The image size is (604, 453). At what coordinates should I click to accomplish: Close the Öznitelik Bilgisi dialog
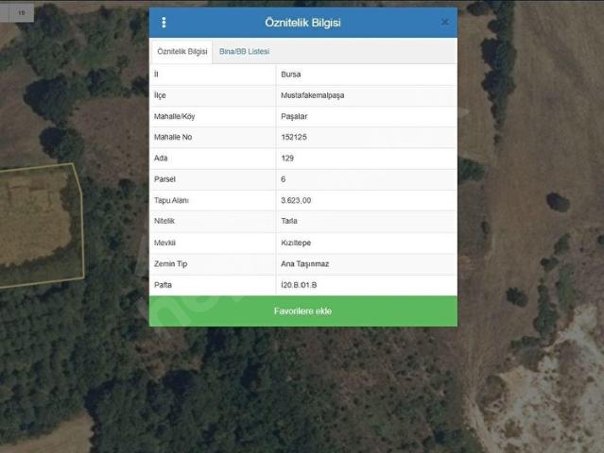point(445,22)
